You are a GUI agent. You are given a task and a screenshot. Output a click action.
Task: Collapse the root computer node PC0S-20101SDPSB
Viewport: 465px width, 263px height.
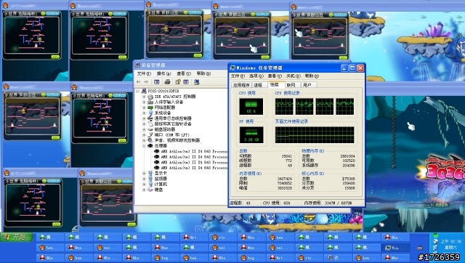click(x=138, y=92)
